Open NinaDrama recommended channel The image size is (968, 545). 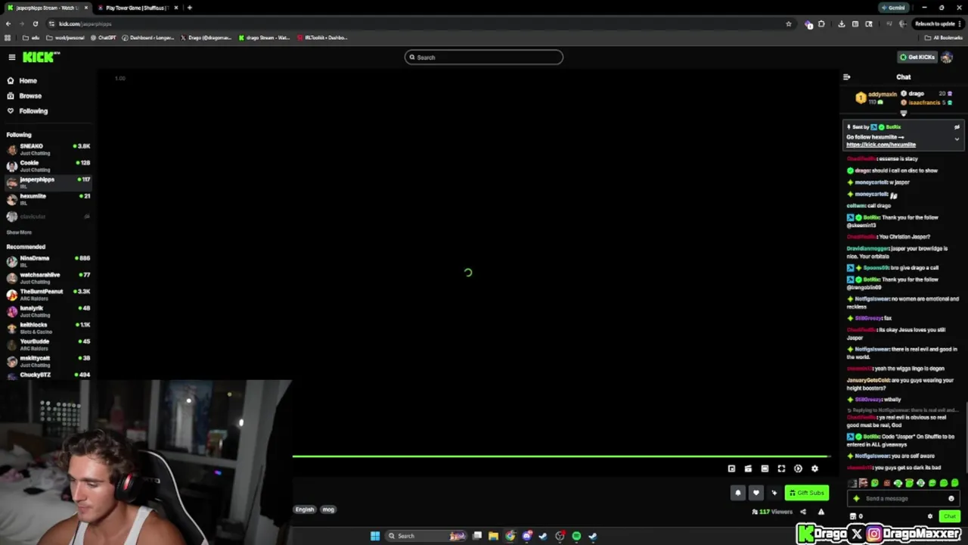point(48,261)
